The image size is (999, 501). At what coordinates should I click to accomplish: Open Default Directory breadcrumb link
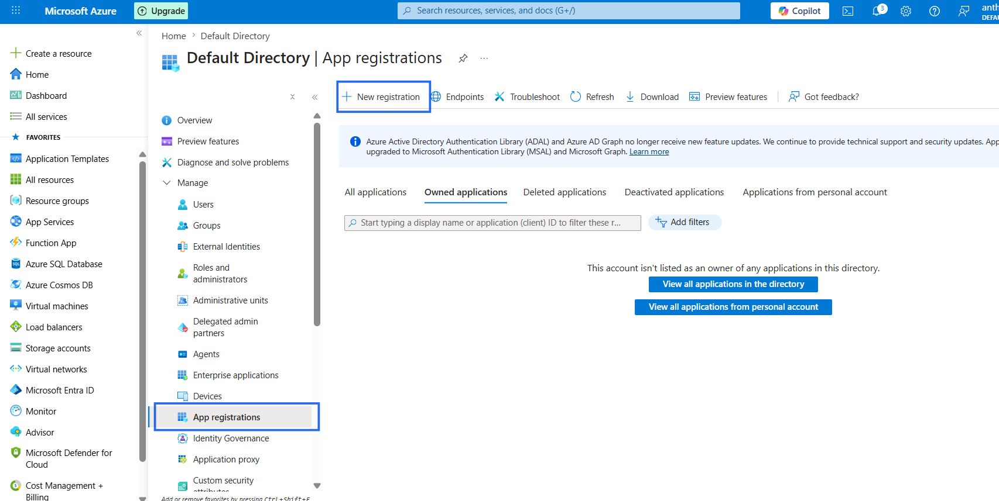pos(235,36)
